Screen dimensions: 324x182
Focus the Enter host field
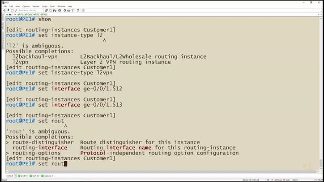(x=30, y=10)
